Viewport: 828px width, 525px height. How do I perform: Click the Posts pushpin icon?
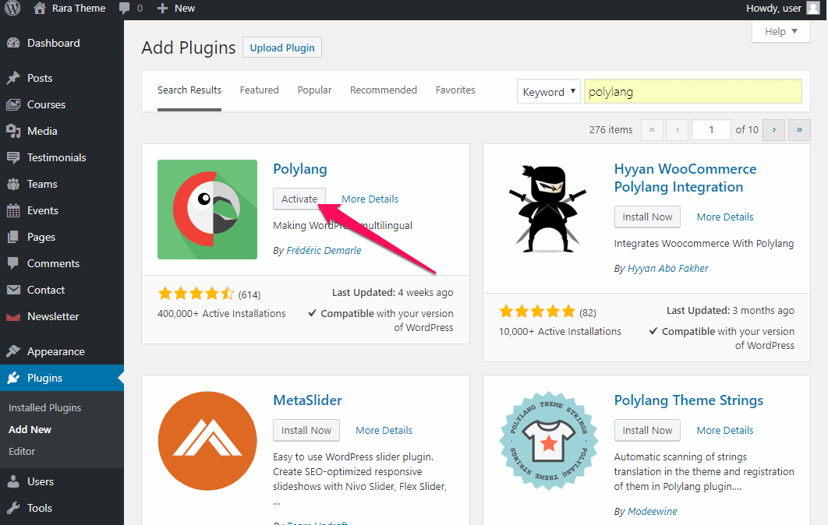pos(13,78)
